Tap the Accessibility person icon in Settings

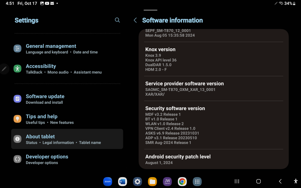click(17, 69)
